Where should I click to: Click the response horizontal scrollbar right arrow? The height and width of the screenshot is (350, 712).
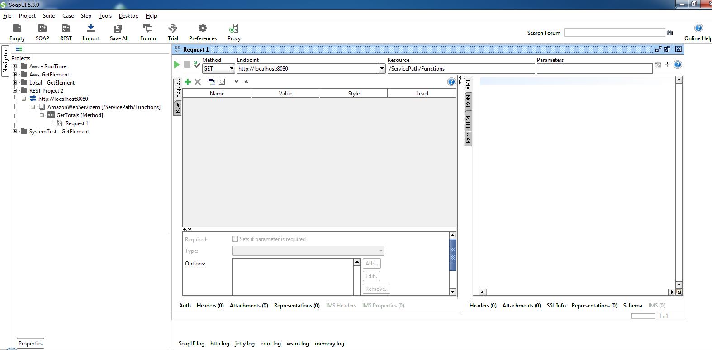coord(671,292)
